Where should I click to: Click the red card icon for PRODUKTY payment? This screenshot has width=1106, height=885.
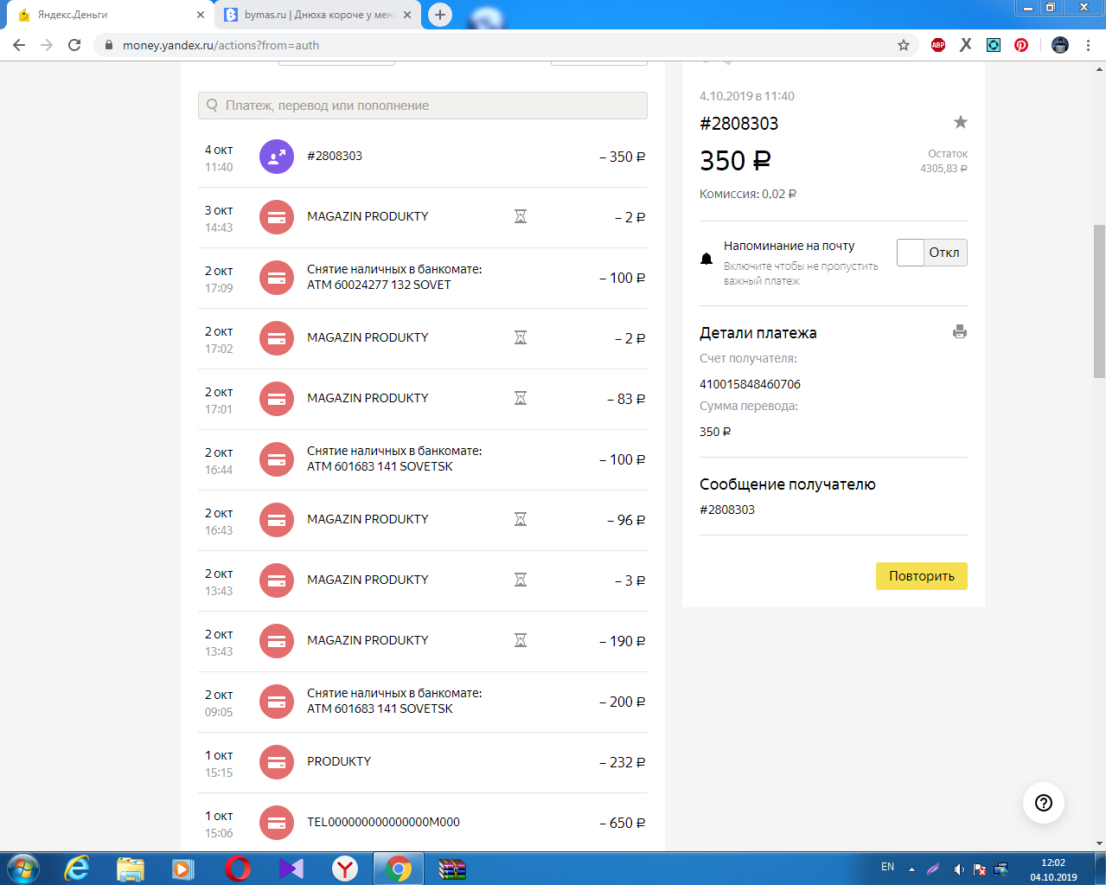277,762
